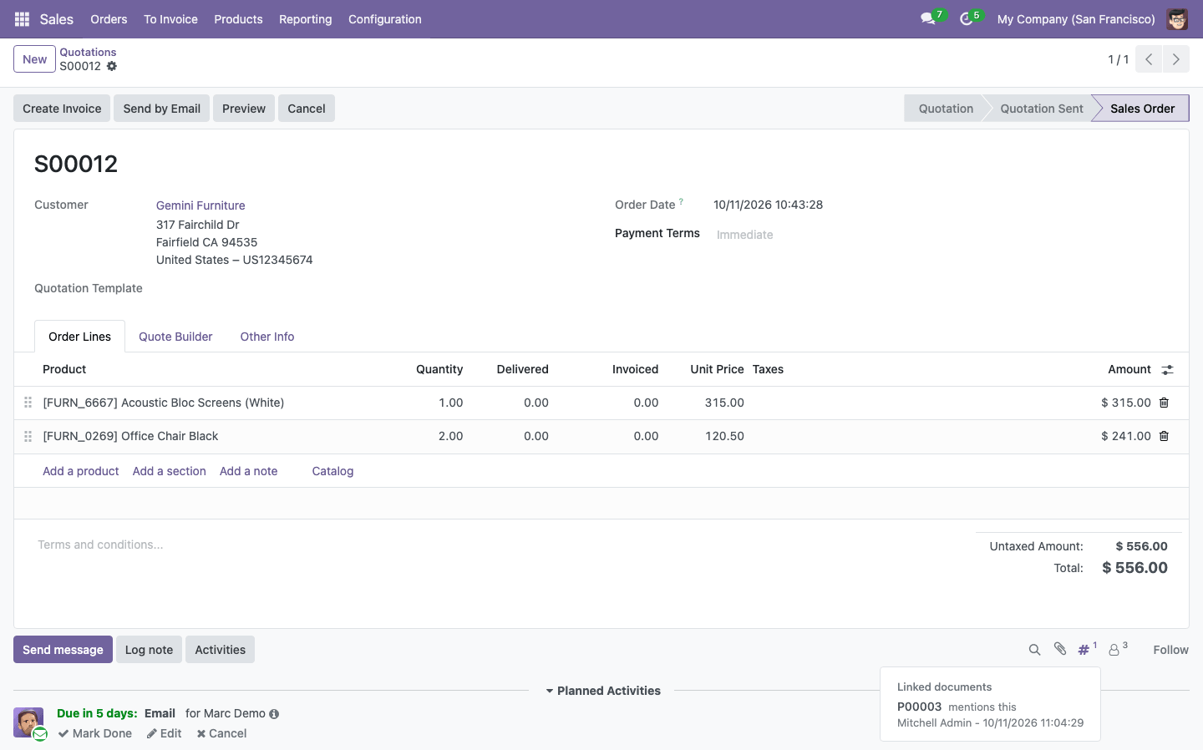Image resolution: width=1203 pixels, height=750 pixels.
Task: Click the Quotation Sent status step
Action: [x=1041, y=109]
